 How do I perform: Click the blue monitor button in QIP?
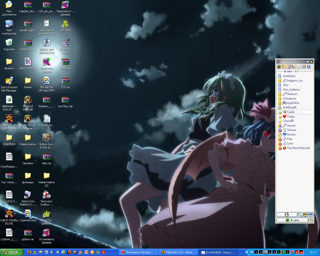point(311,214)
